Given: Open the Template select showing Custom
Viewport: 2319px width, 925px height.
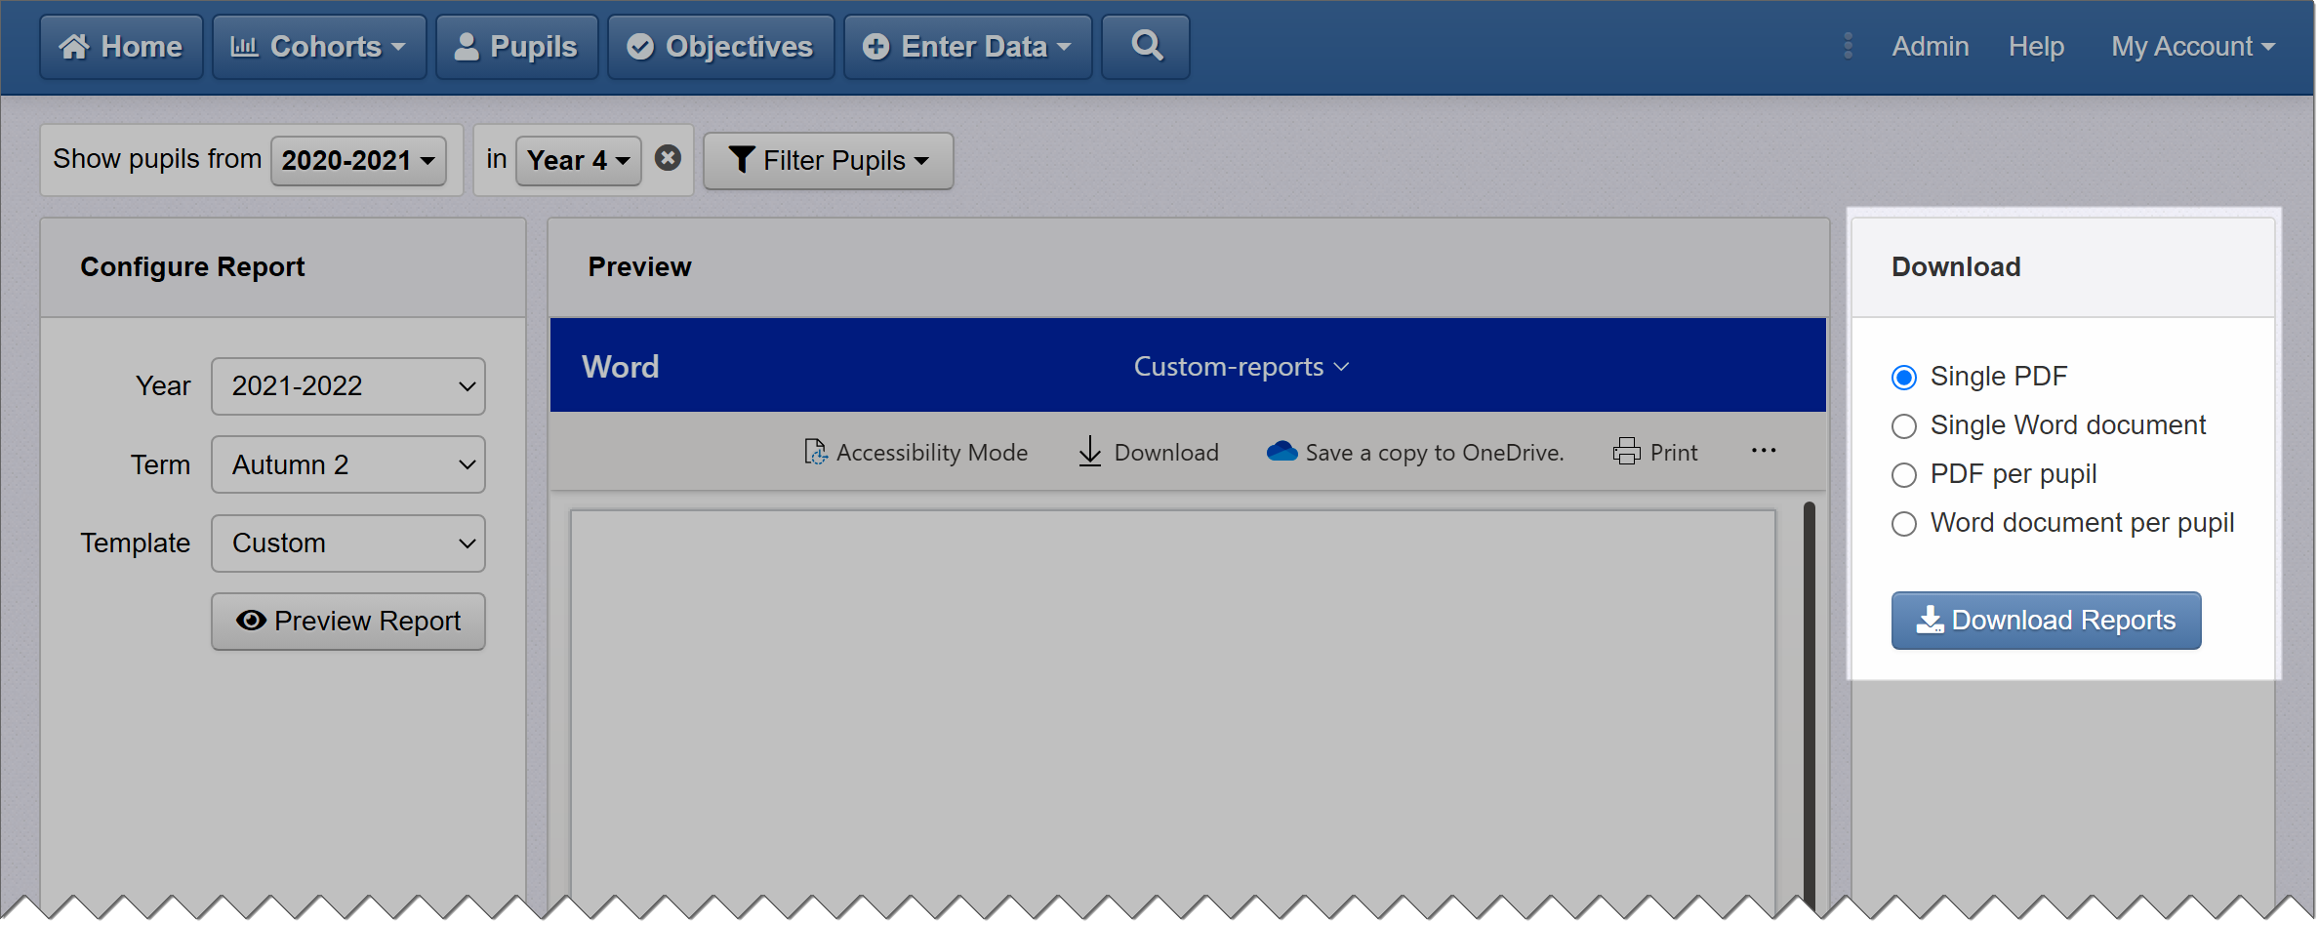Looking at the screenshot, I should pyautogui.click(x=348, y=543).
